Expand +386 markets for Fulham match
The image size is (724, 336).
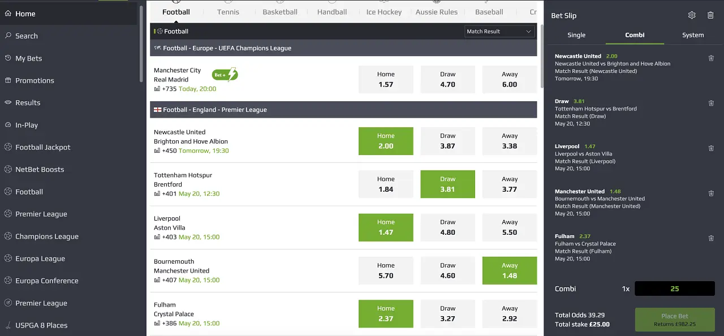click(169, 324)
